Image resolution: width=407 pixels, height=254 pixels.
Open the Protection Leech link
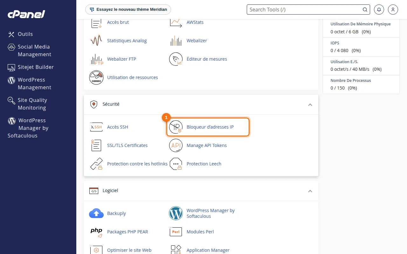204,164
